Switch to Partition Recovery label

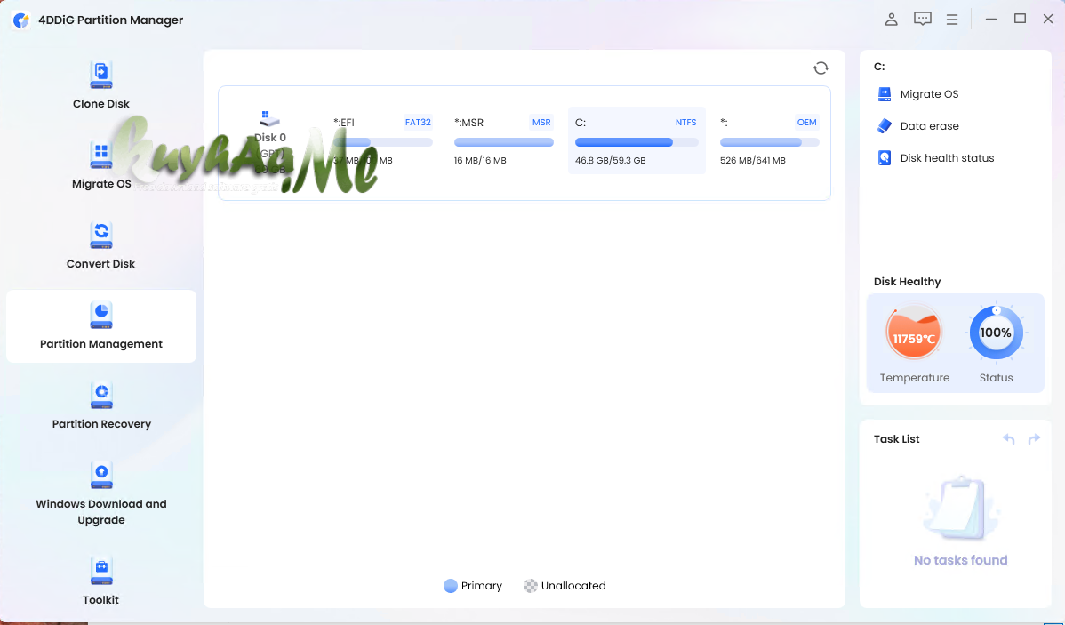click(101, 424)
